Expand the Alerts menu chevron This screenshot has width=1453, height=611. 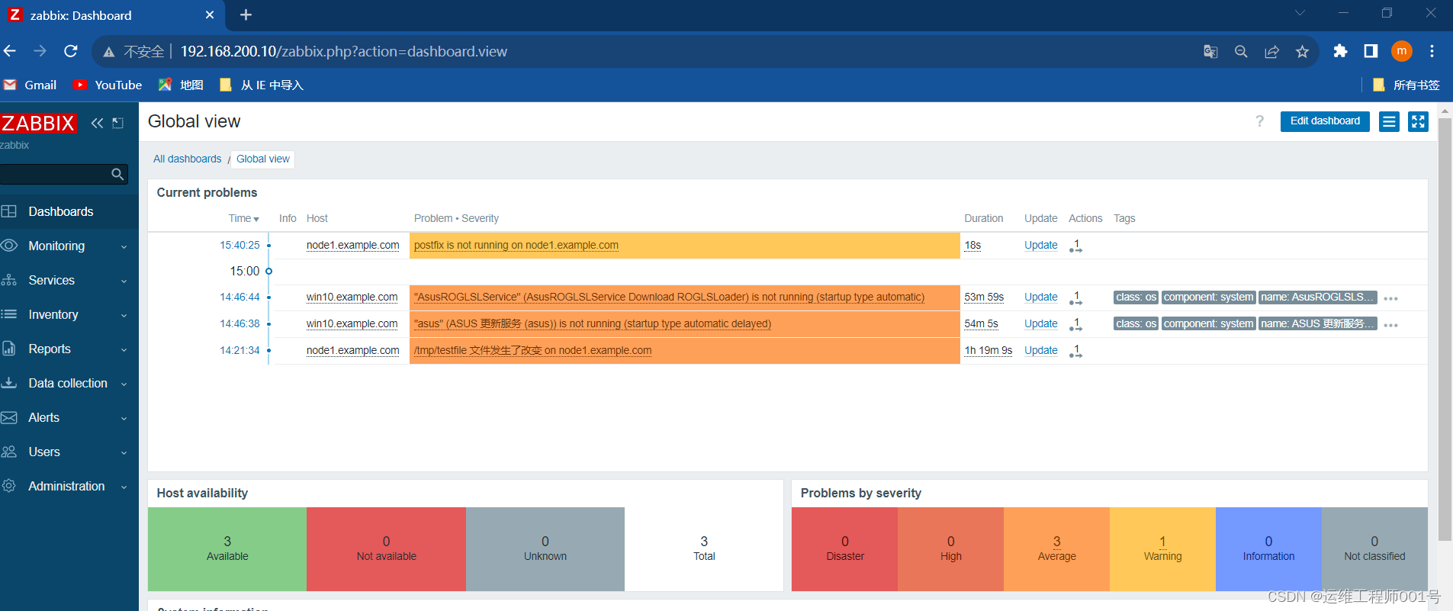[124, 419]
